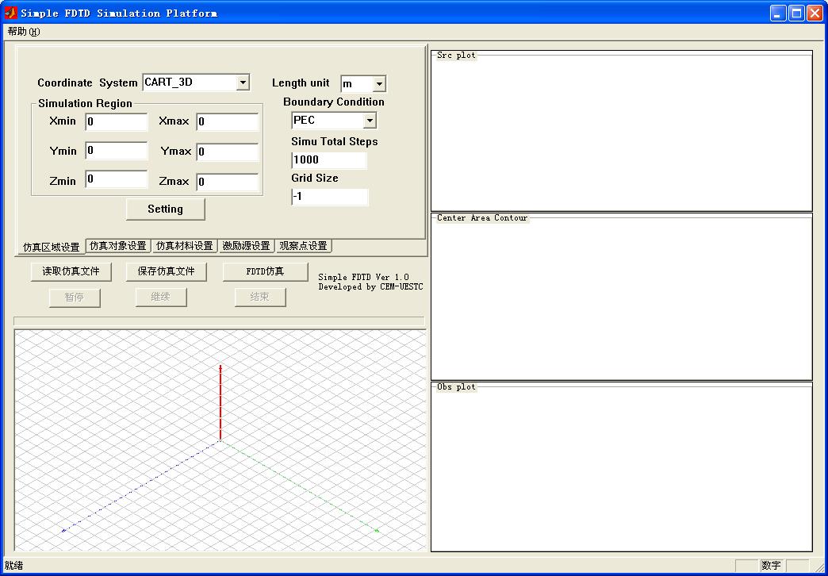Click the Obs plot panel
Screen dimensions: 828x576
point(622,467)
